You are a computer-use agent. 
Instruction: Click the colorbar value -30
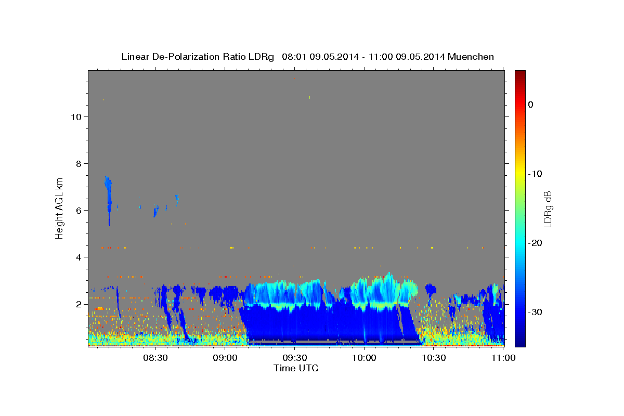tap(536, 312)
